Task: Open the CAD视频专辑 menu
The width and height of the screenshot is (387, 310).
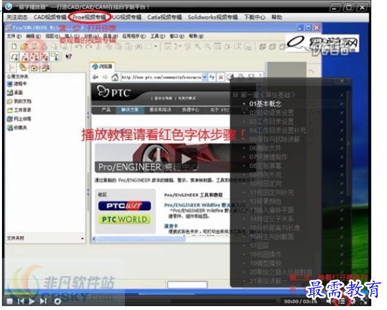Action: click(50, 17)
